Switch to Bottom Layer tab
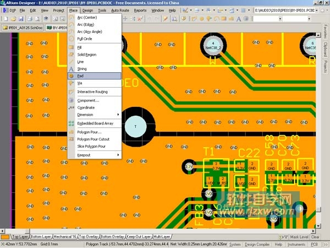The image size is (330, 248). point(41,236)
